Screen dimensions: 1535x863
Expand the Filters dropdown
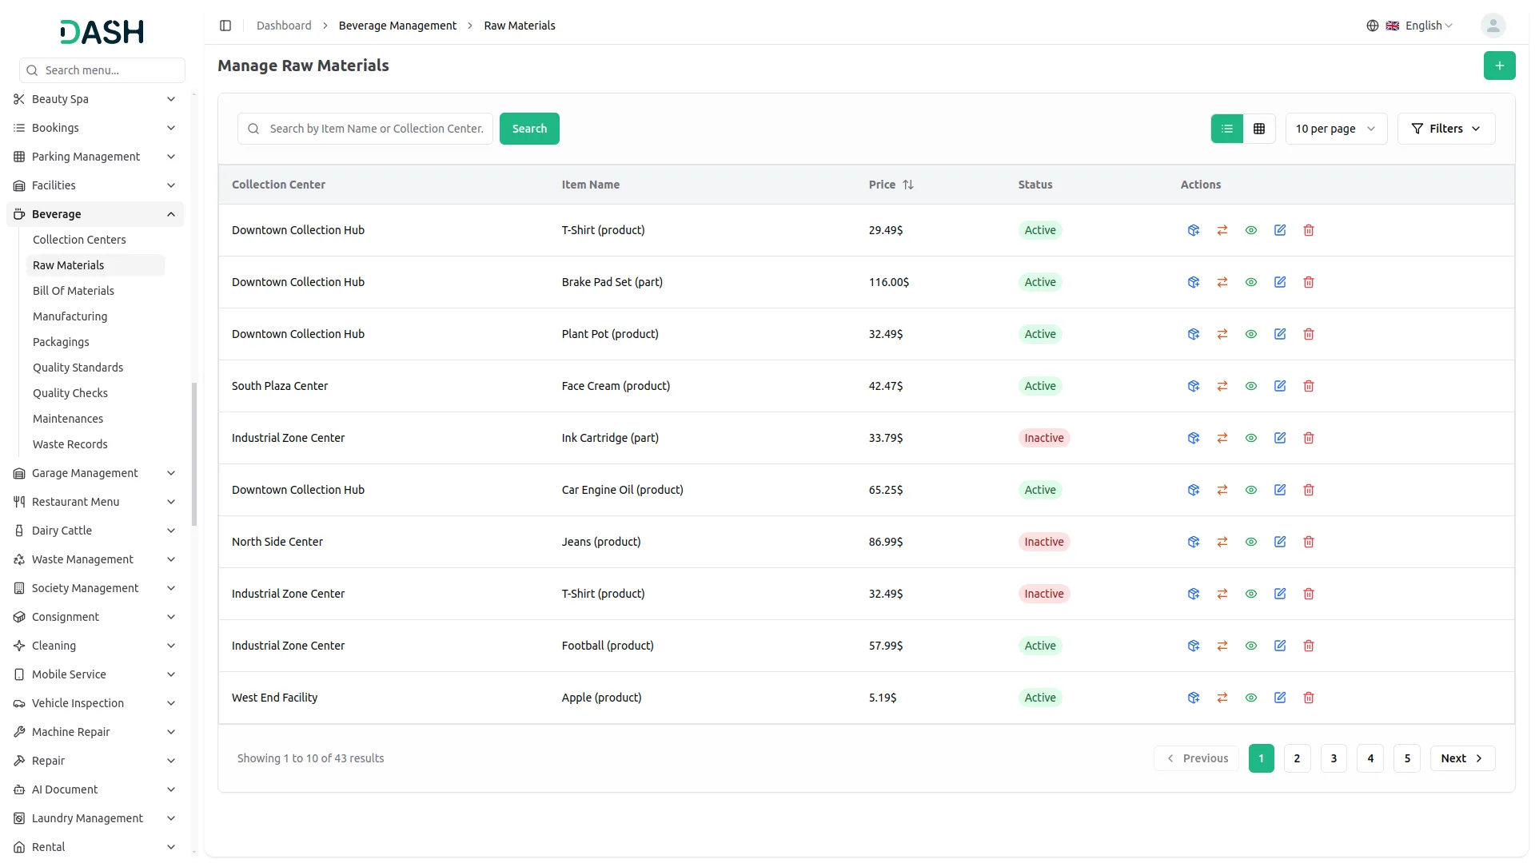pyautogui.click(x=1445, y=129)
